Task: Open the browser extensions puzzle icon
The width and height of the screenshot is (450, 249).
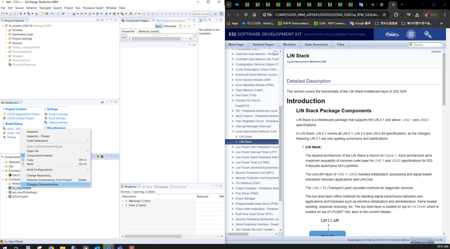Action: (x=396, y=15)
